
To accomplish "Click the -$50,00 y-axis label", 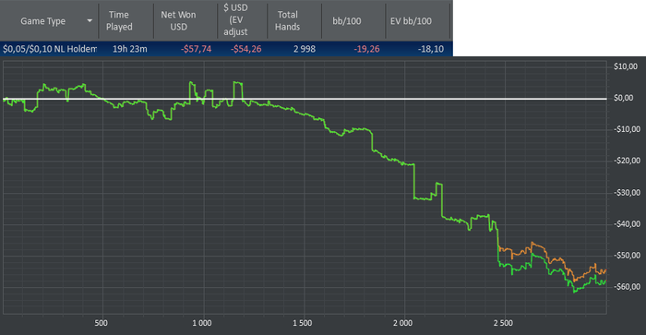I will click(x=627, y=256).
